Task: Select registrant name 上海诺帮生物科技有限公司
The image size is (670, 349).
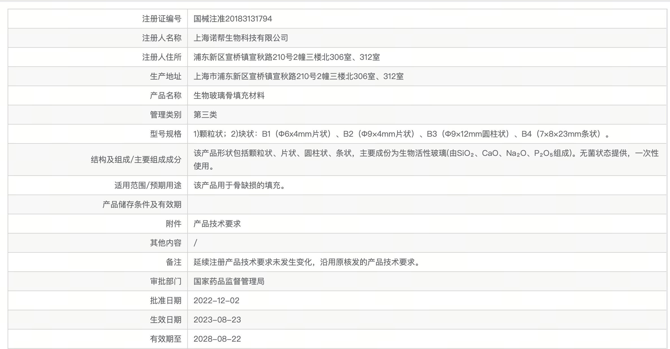Action: point(241,38)
